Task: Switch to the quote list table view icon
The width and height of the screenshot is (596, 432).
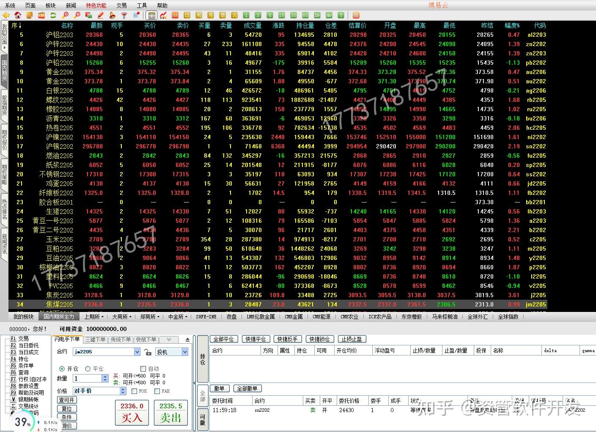Action: (x=151, y=15)
